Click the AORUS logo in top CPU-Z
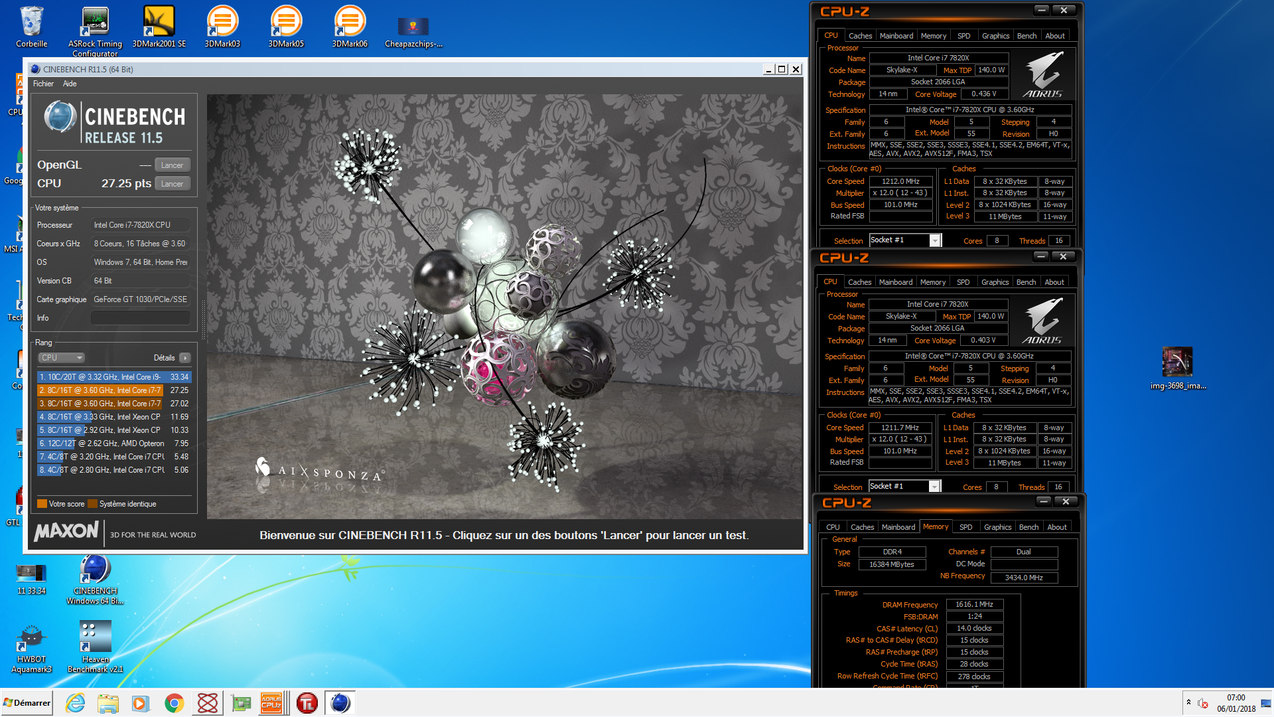The image size is (1274, 717). pyautogui.click(x=1042, y=75)
